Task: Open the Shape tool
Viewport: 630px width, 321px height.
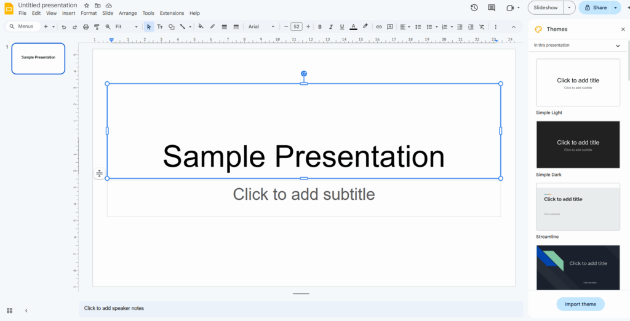Action: pyautogui.click(x=172, y=27)
